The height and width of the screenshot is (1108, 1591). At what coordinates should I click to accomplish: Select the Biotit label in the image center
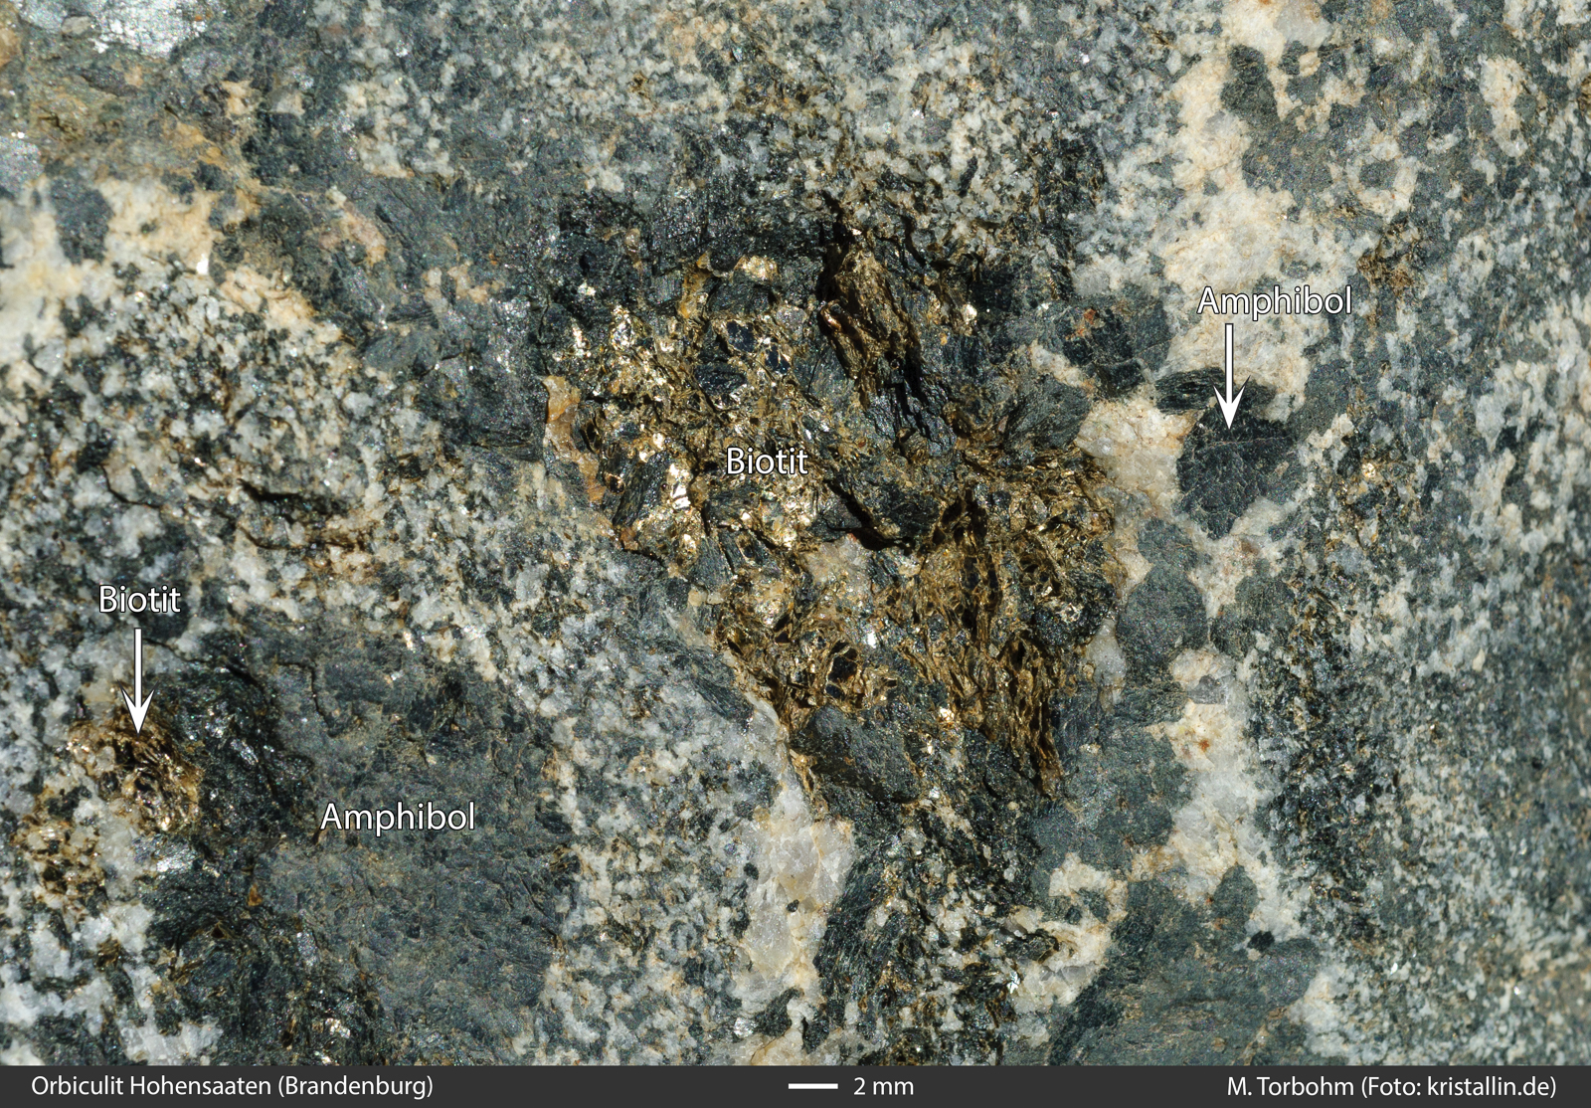(x=766, y=461)
